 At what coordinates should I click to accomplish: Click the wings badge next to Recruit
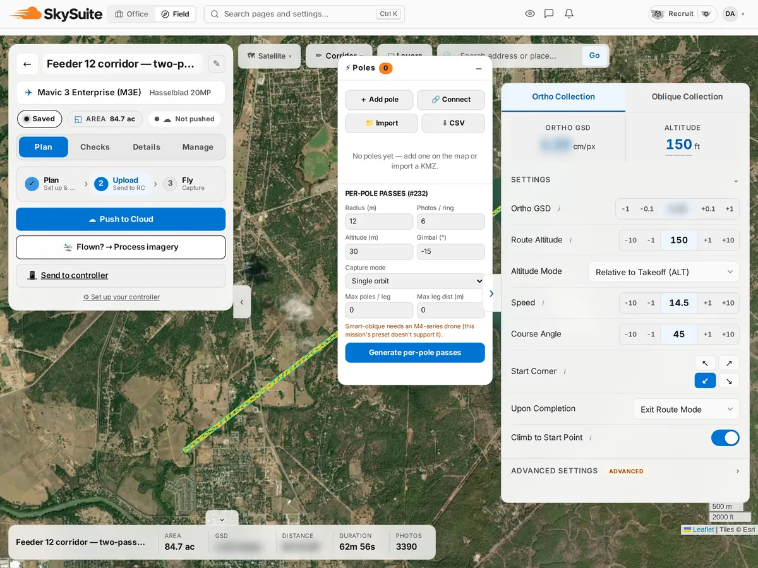tap(706, 14)
